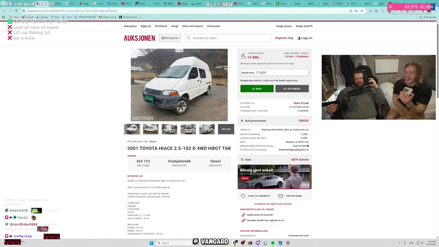The height and width of the screenshot is (247, 439).
Task: Switch to the Bankt browser tab
Action: (x=169, y=3)
